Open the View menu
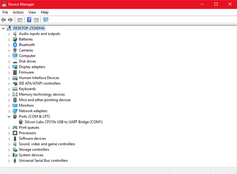Viewport: 237px width, 174px height. (32, 12)
